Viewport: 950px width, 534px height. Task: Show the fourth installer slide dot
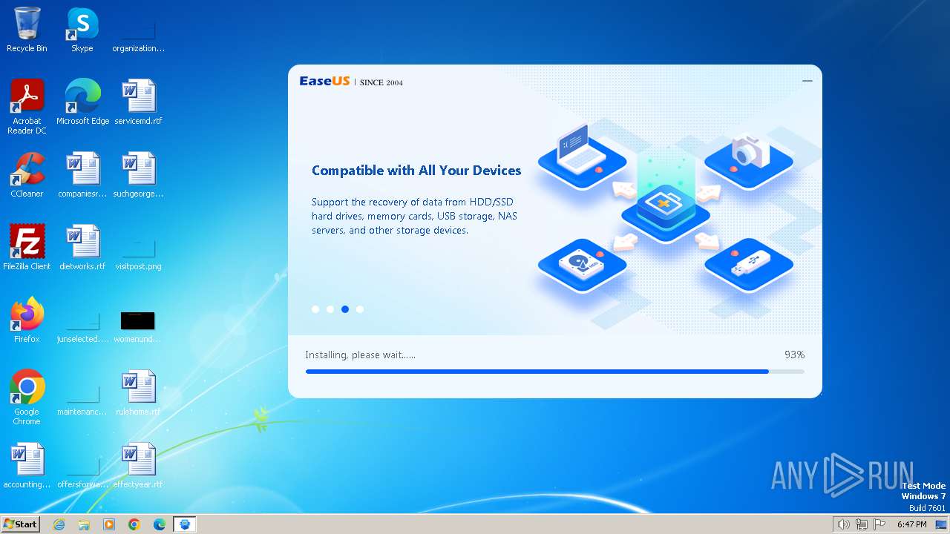(x=360, y=309)
